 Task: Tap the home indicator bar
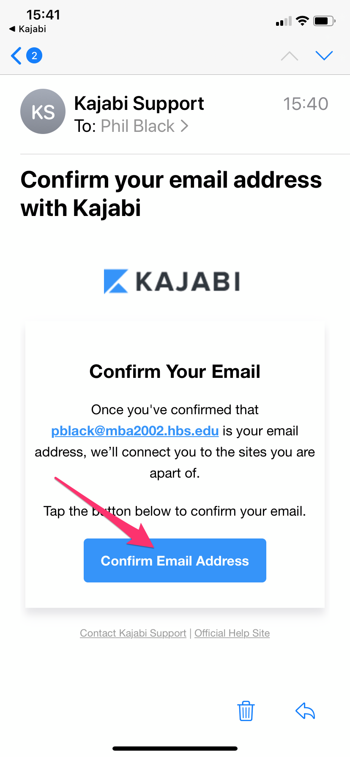(175, 748)
